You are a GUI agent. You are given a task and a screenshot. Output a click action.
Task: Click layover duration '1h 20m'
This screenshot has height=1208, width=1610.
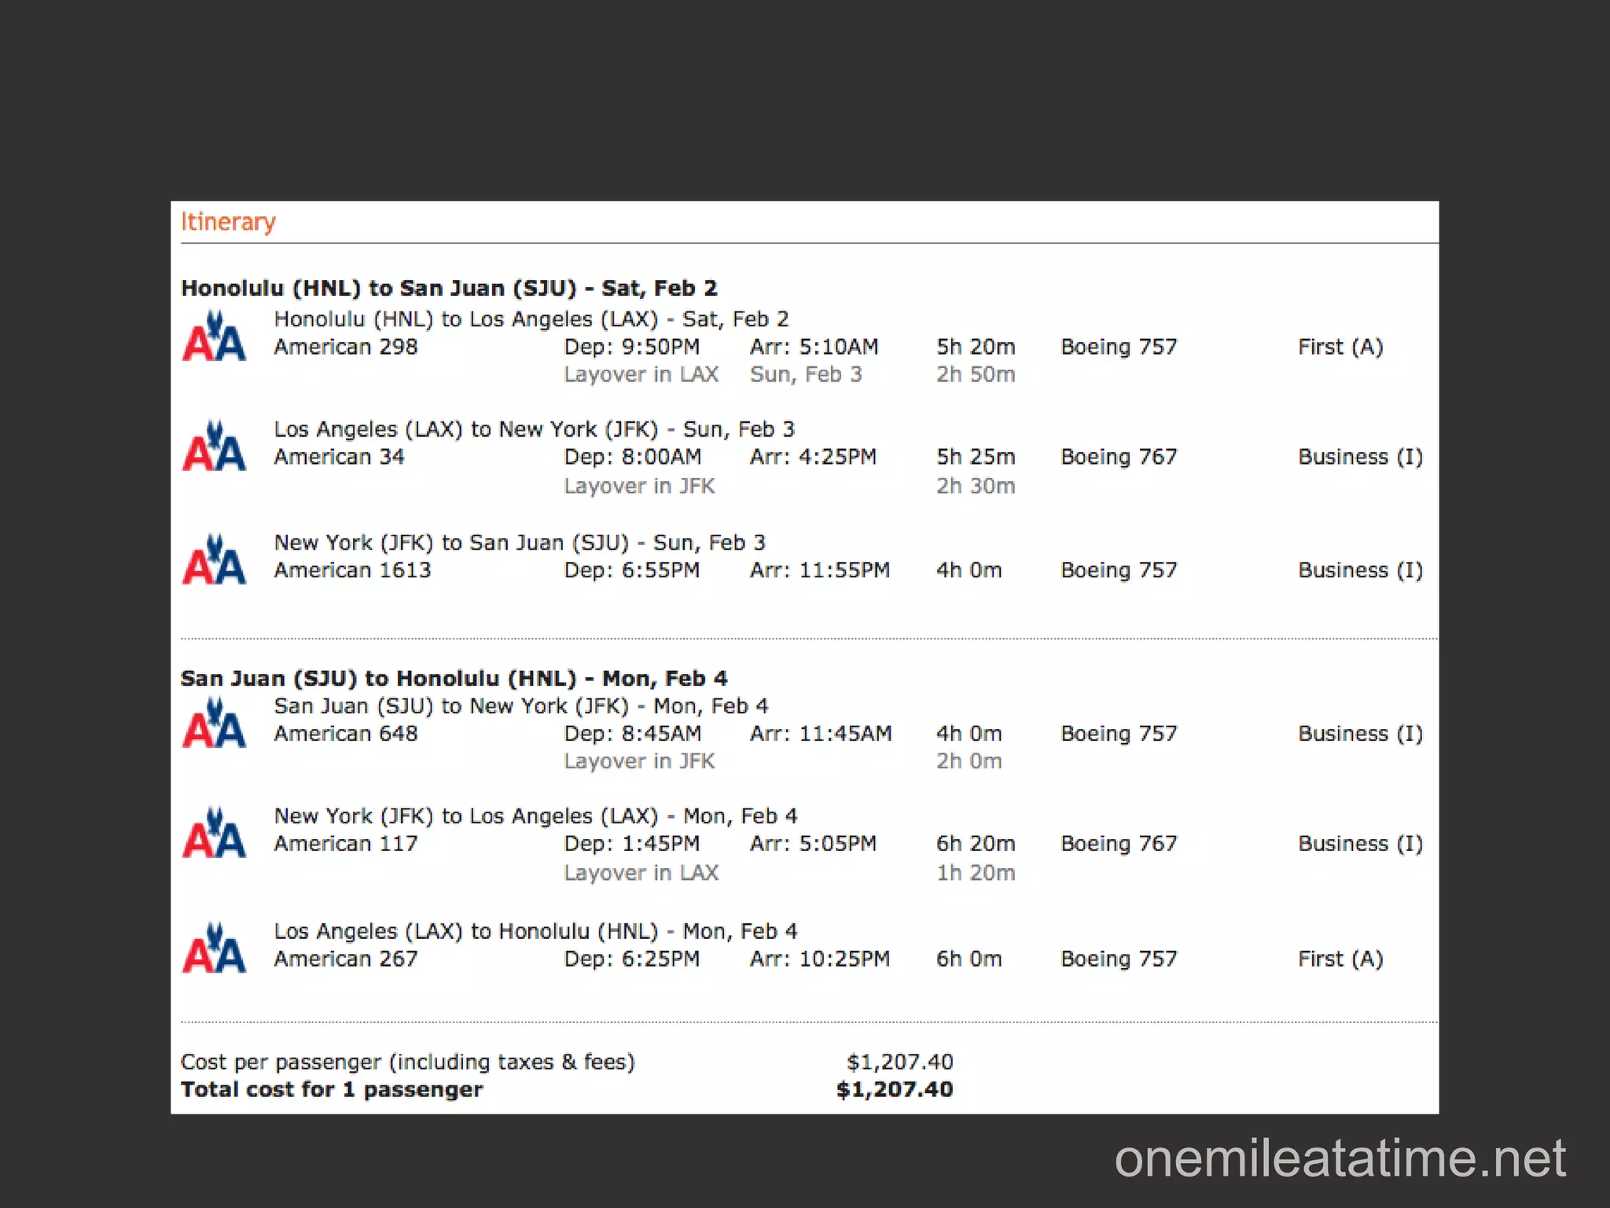(x=976, y=873)
